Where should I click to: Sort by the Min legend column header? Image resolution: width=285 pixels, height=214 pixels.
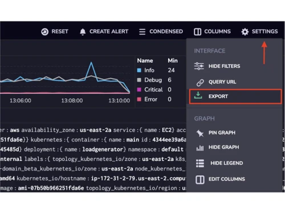click(x=173, y=60)
